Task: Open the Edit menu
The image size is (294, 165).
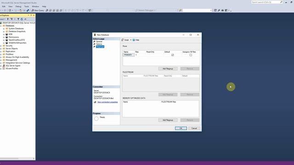Action: (x=4, y=6)
